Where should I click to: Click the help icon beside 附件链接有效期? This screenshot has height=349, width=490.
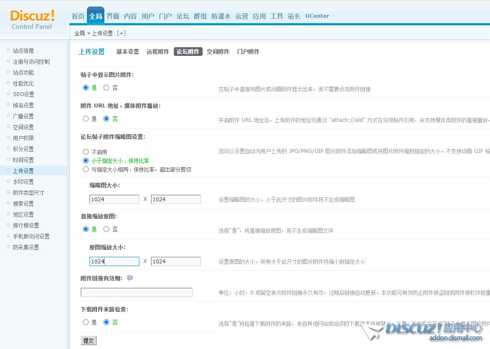click(x=130, y=278)
